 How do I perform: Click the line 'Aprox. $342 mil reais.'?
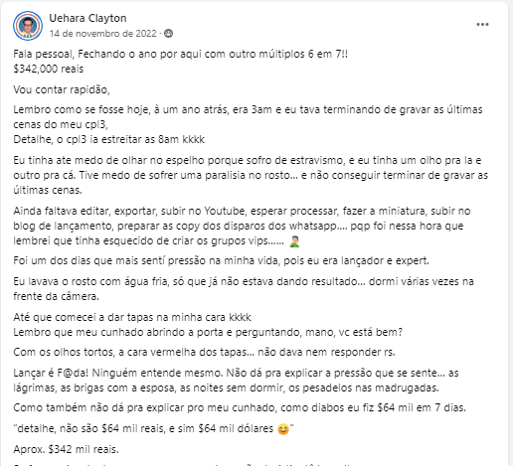pos(66,449)
